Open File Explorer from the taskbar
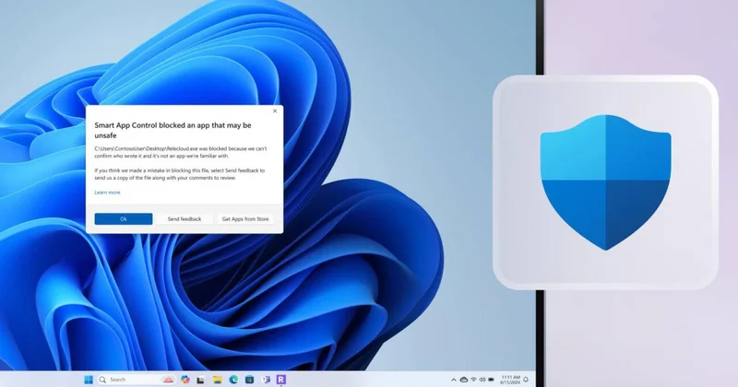Viewport: 738px width, 387px height. 217,380
